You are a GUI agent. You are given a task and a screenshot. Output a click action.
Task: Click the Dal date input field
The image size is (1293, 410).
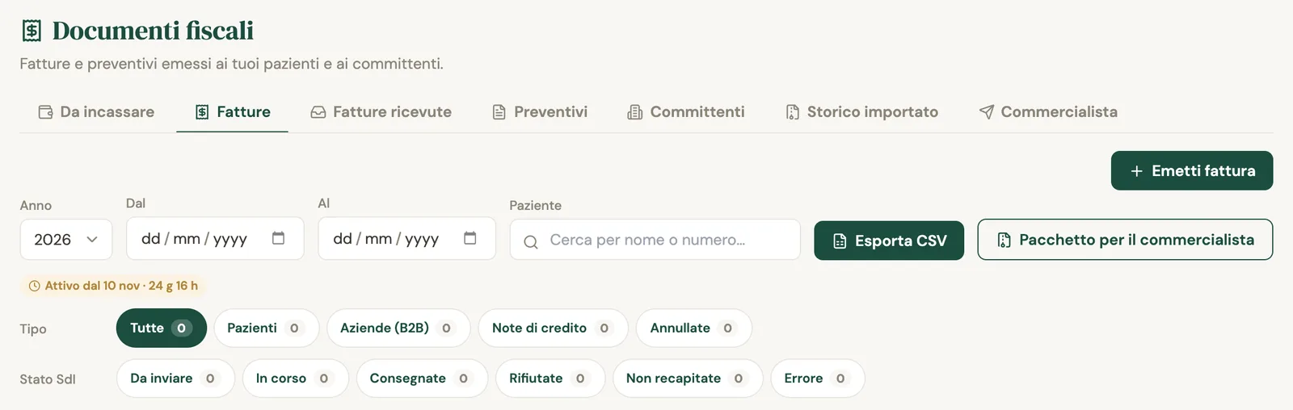click(x=215, y=238)
